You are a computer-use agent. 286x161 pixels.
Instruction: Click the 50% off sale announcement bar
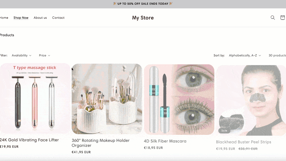[x=143, y=4]
